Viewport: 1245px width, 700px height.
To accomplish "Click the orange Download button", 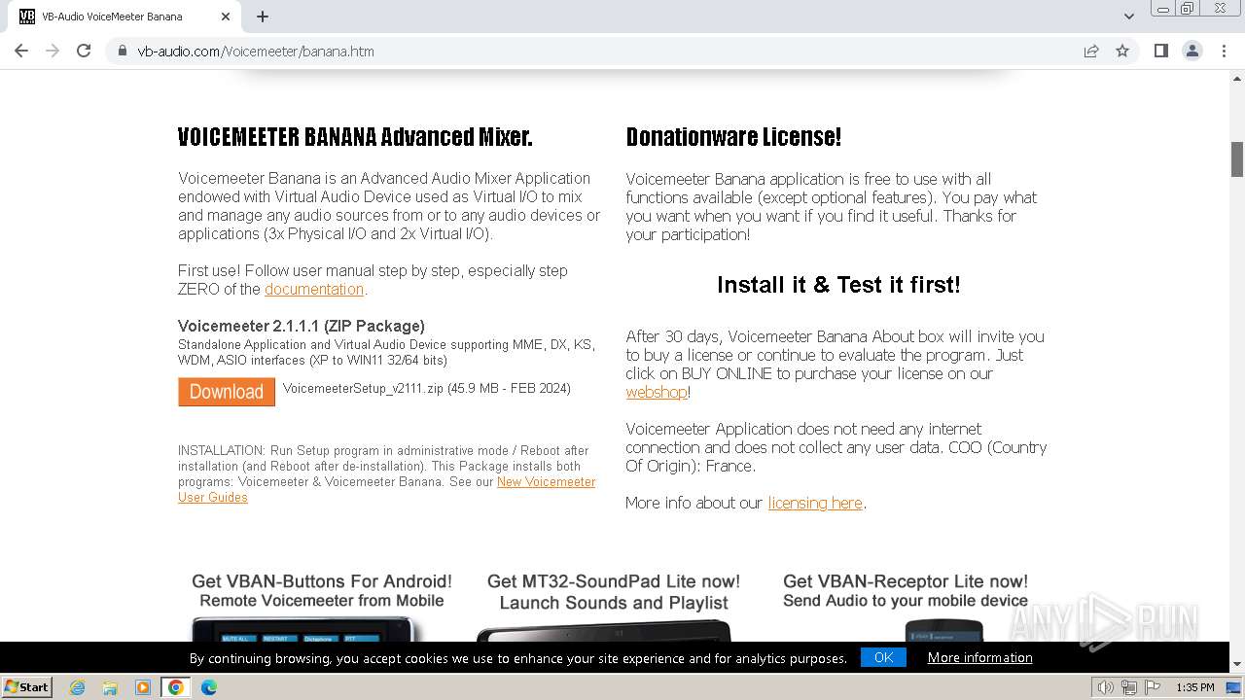I will 227,392.
